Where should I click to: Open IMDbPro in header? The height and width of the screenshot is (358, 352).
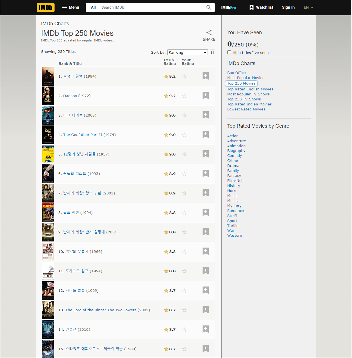tap(229, 8)
